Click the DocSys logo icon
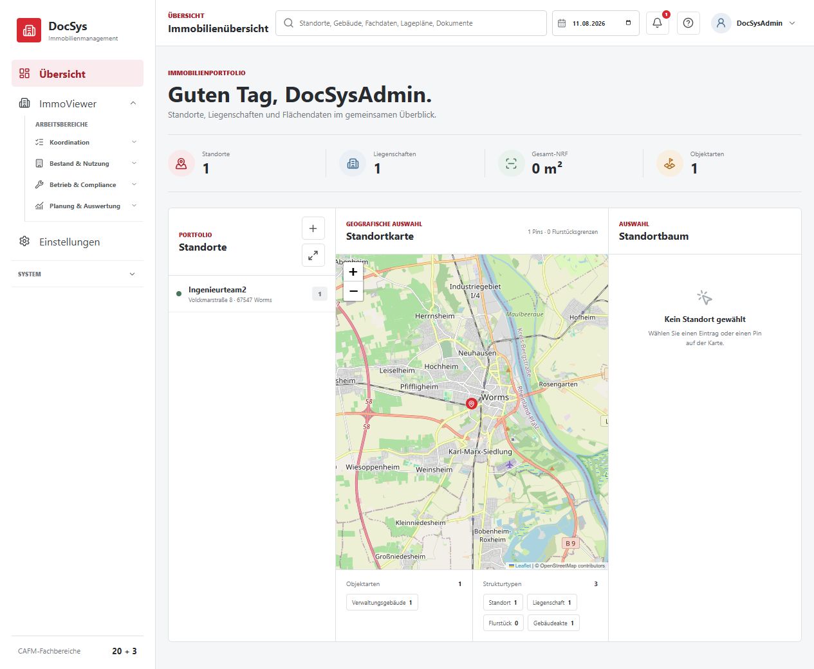The height and width of the screenshot is (669, 814). click(x=29, y=30)
